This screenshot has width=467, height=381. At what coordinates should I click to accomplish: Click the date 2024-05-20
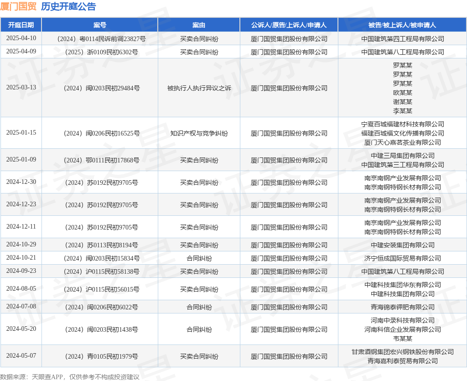21,329
